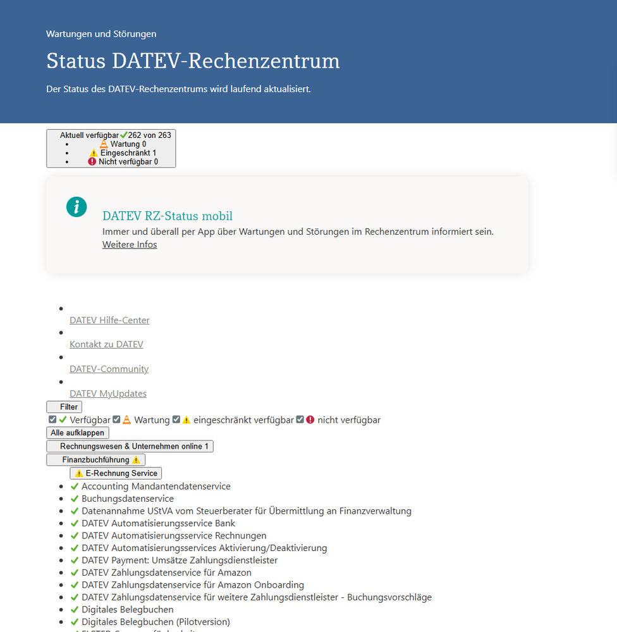Screen dimensions: 617x632
Task: Open DATEV MyUpdates link
Action: point(108,393)
